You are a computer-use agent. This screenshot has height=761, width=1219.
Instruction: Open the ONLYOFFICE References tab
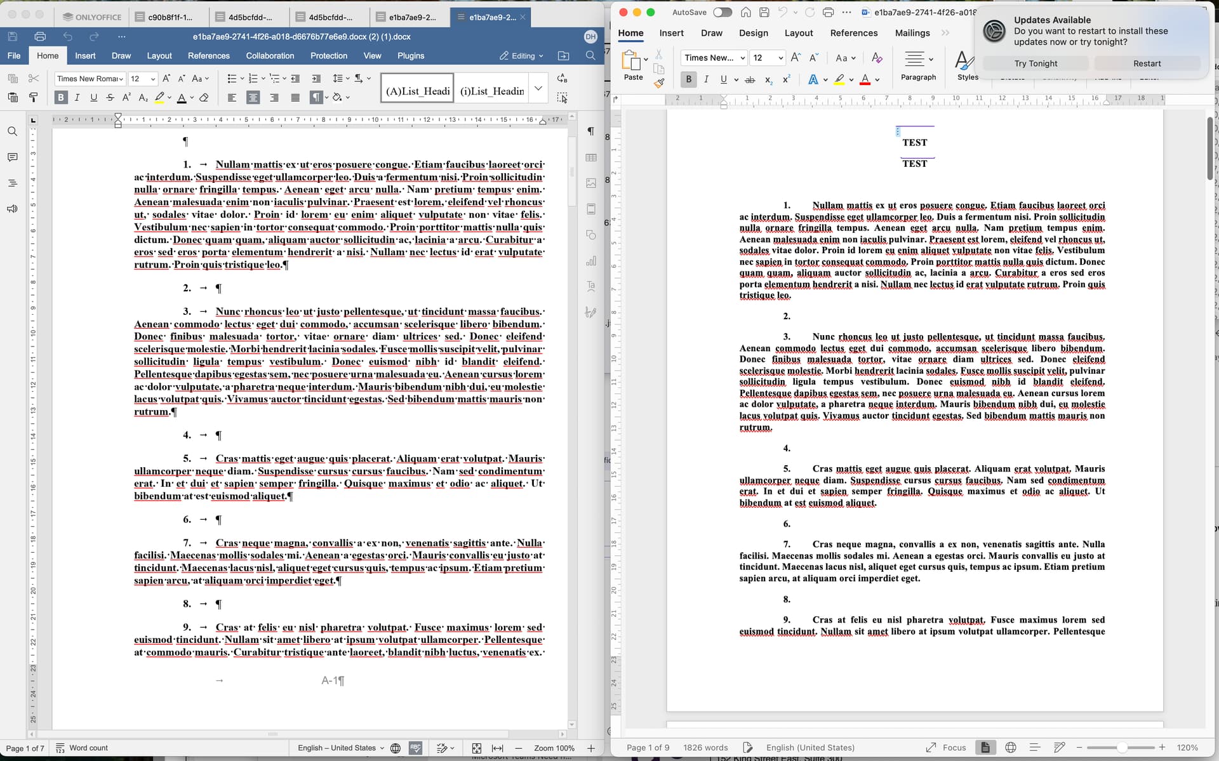tap(208, 56)
